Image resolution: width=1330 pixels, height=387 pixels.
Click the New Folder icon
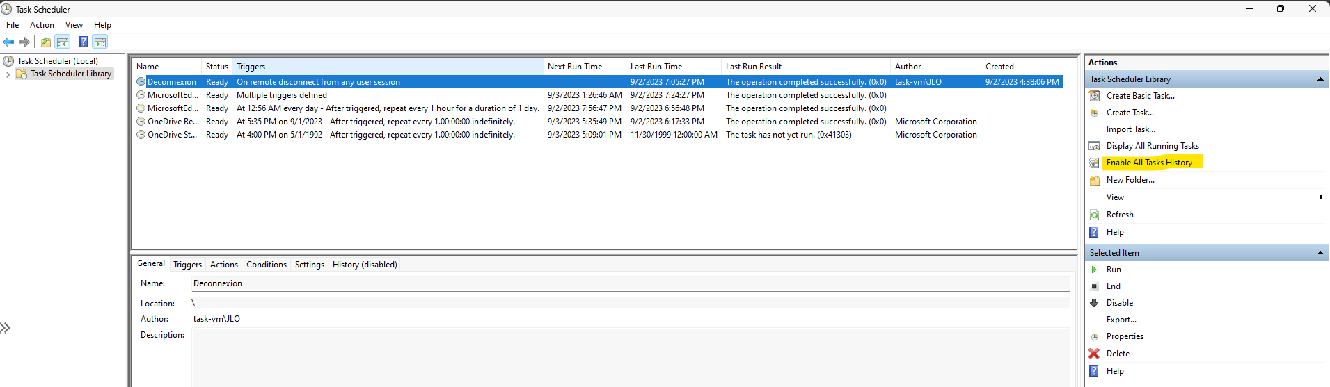pos(1094,180)
